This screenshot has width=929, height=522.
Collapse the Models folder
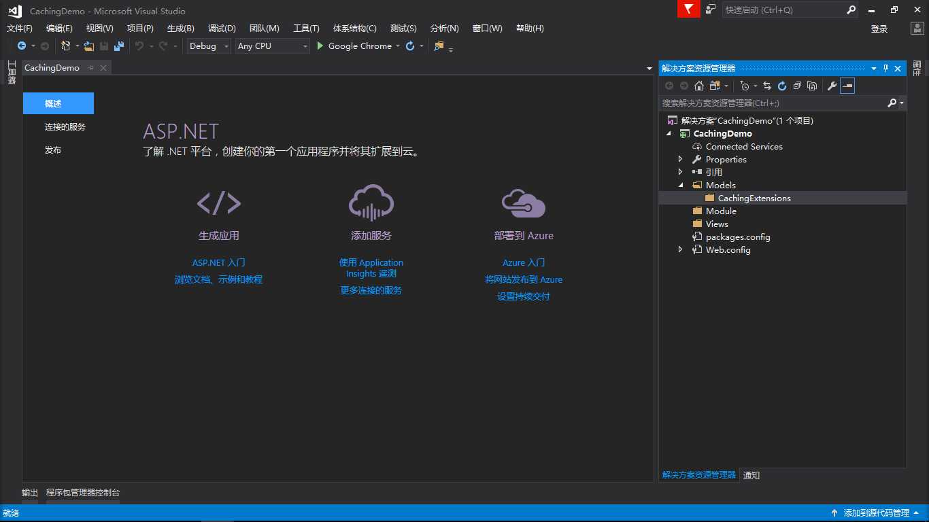(x=680, y=185)
